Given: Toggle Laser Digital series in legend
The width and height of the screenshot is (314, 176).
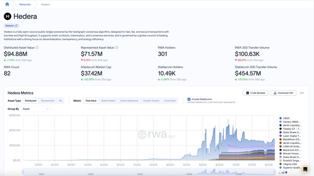Looking at the screenshot, I should 290,136.
